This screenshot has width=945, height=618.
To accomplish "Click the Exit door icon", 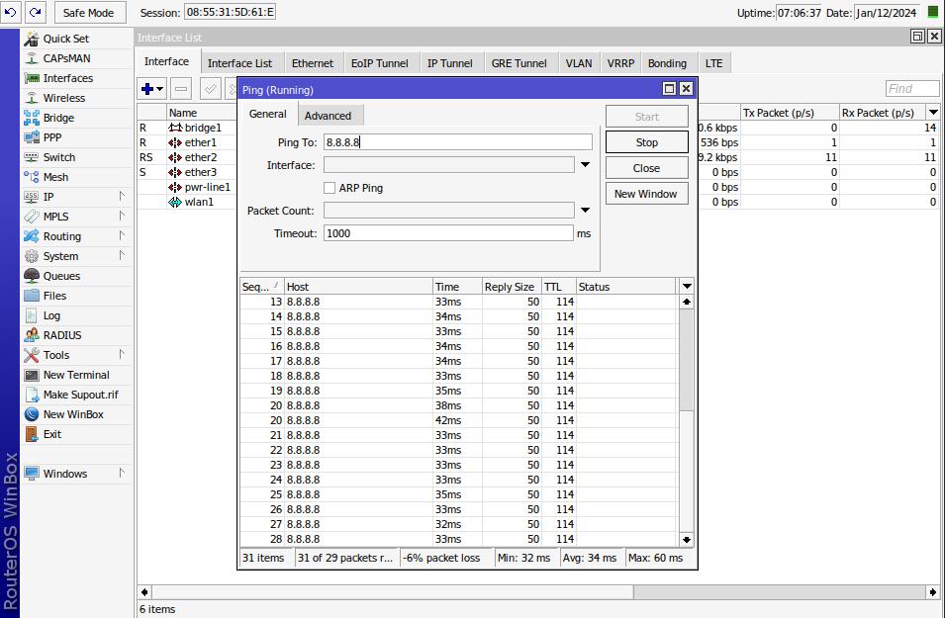I will click(32, 434).
